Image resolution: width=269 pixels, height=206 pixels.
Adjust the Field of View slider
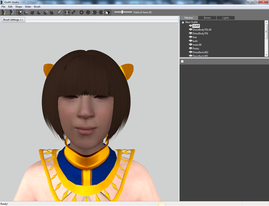(x=123, y=12)
